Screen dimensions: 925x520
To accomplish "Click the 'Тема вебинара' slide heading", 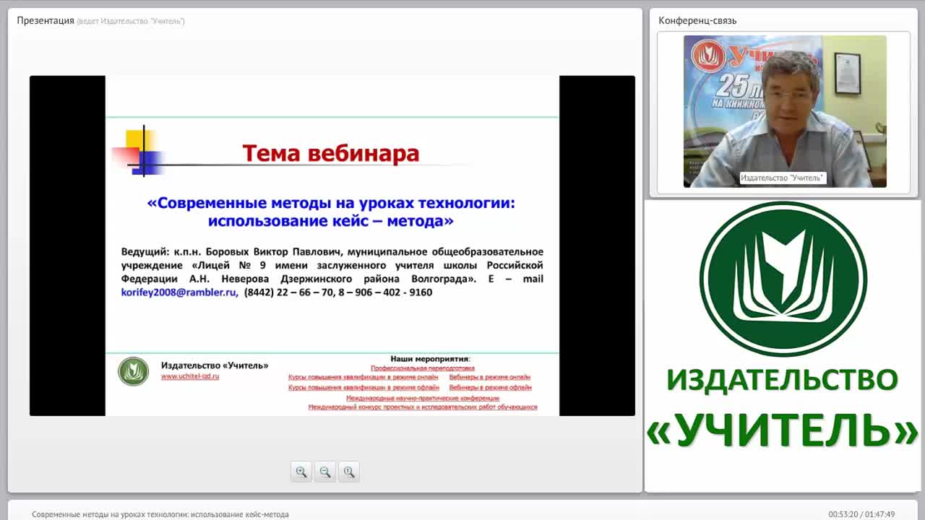I will (331, 153).
